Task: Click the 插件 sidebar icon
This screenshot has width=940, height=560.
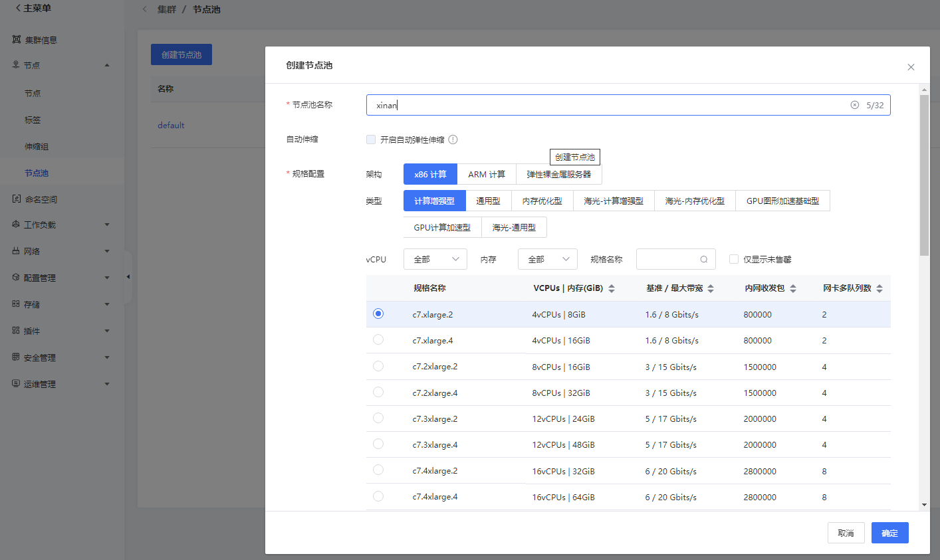Action: tap(16, 331)
